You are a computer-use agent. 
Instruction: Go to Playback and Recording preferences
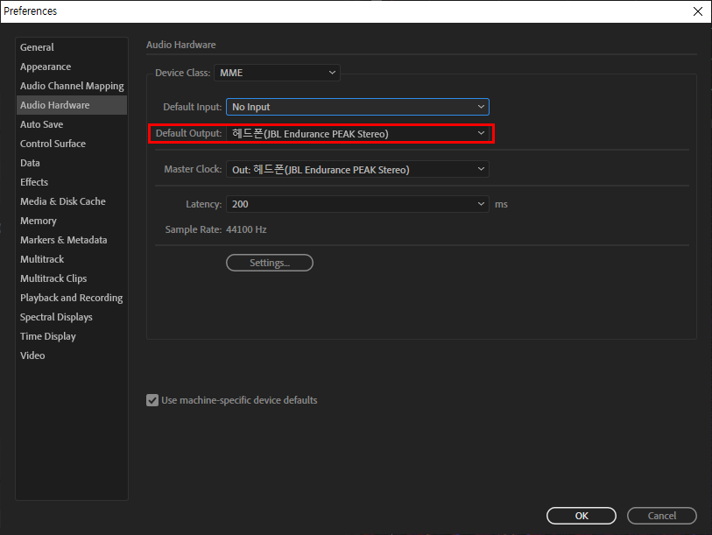tap(71, 298)
